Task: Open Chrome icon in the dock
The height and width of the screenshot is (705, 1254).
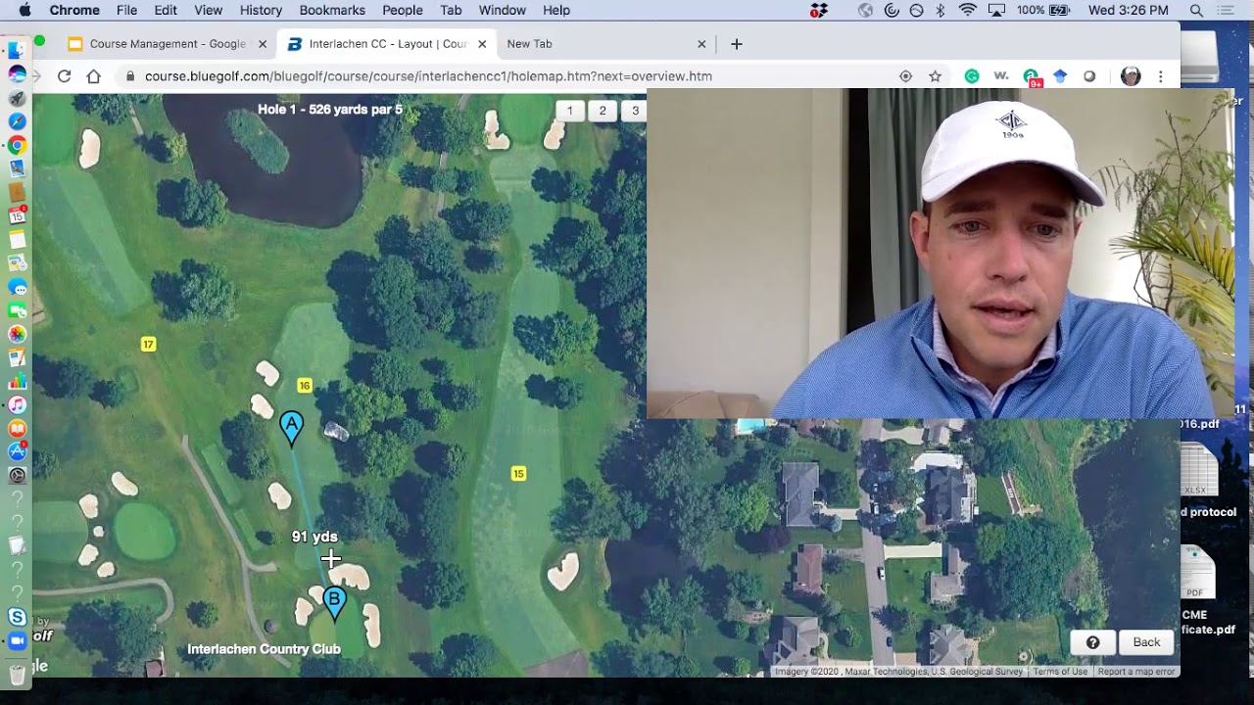Action: tap(17, 145)
